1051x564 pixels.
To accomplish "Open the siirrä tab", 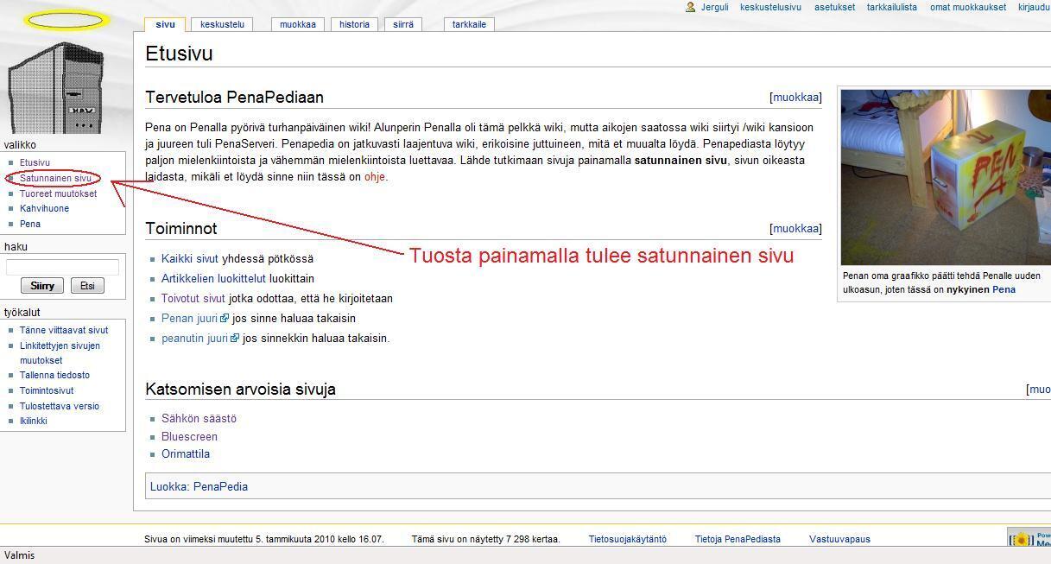I will pos(402,24).
